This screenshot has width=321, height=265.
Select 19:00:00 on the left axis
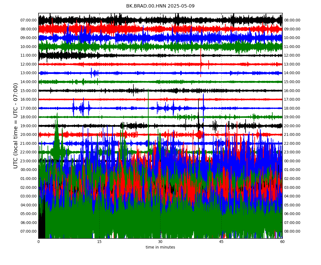29,126
